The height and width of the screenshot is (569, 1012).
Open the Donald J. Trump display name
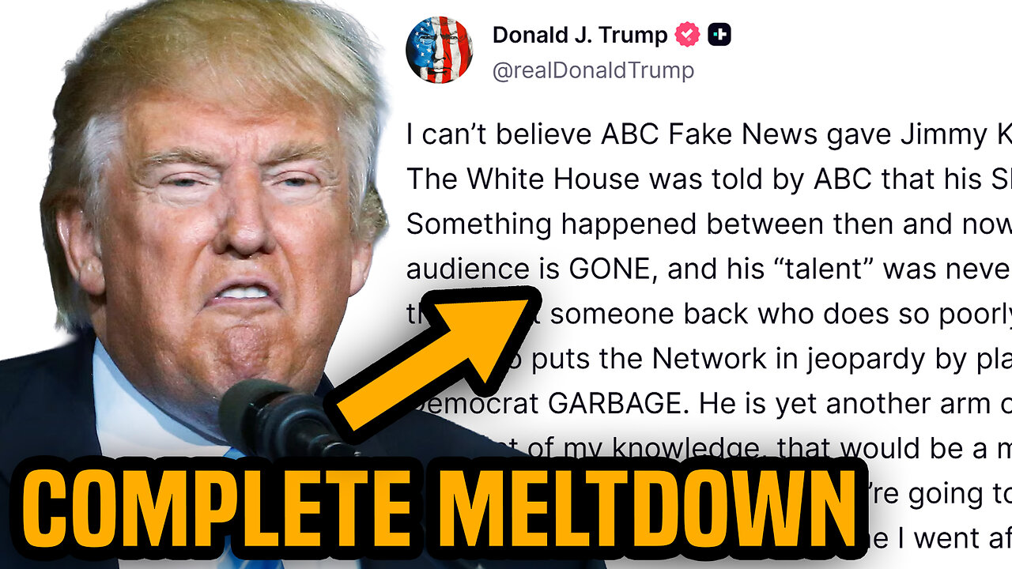[580, 35]
